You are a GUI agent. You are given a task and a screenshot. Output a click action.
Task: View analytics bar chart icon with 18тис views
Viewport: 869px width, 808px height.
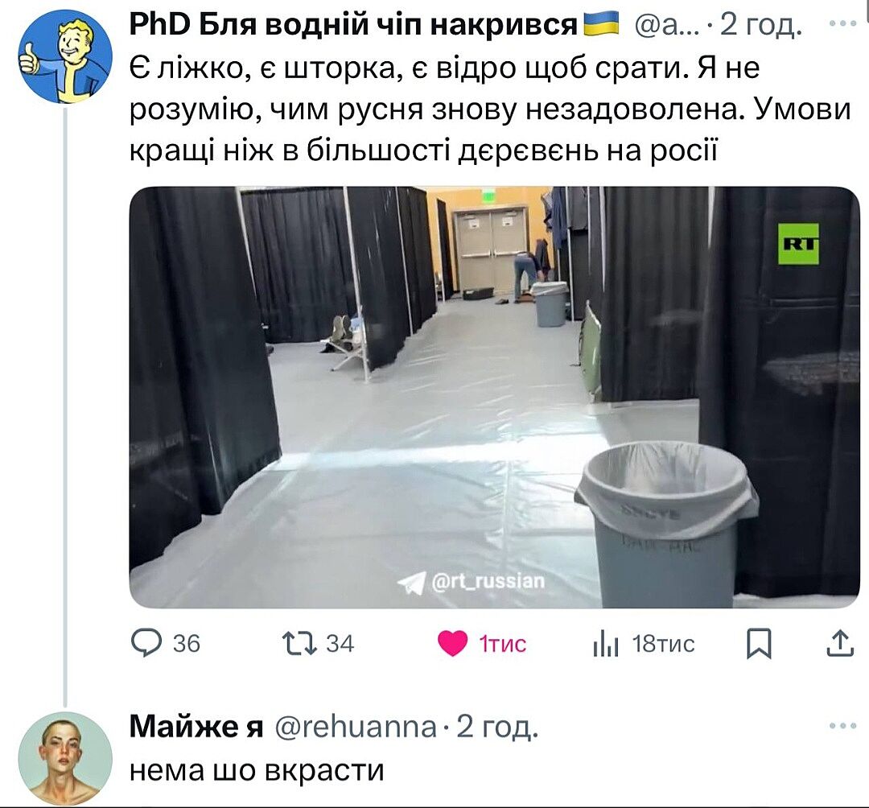pyautogui.click(x=605, y=644)
